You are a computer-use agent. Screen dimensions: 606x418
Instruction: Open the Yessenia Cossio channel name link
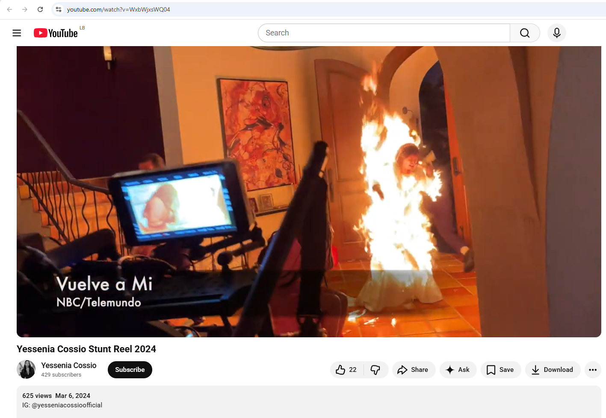point(69,365)
